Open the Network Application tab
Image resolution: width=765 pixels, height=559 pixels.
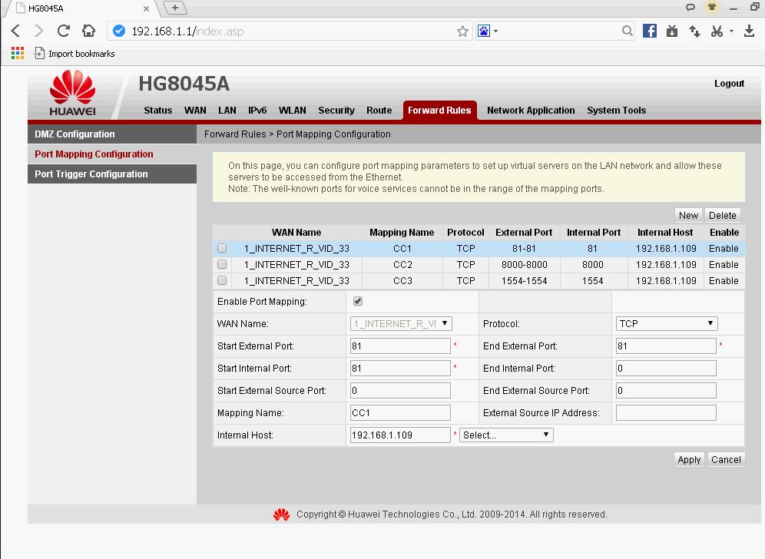531,111
